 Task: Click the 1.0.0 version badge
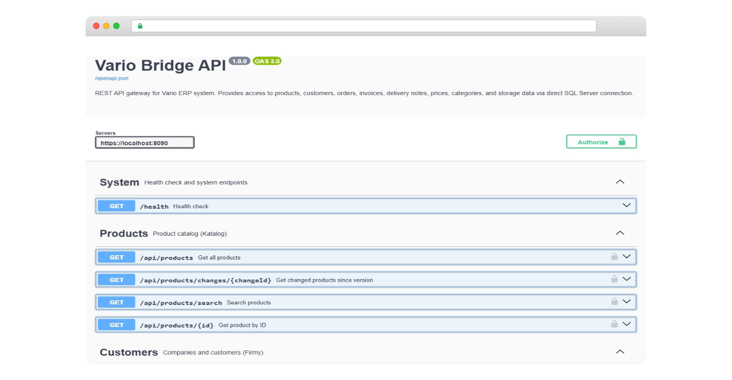240,61
